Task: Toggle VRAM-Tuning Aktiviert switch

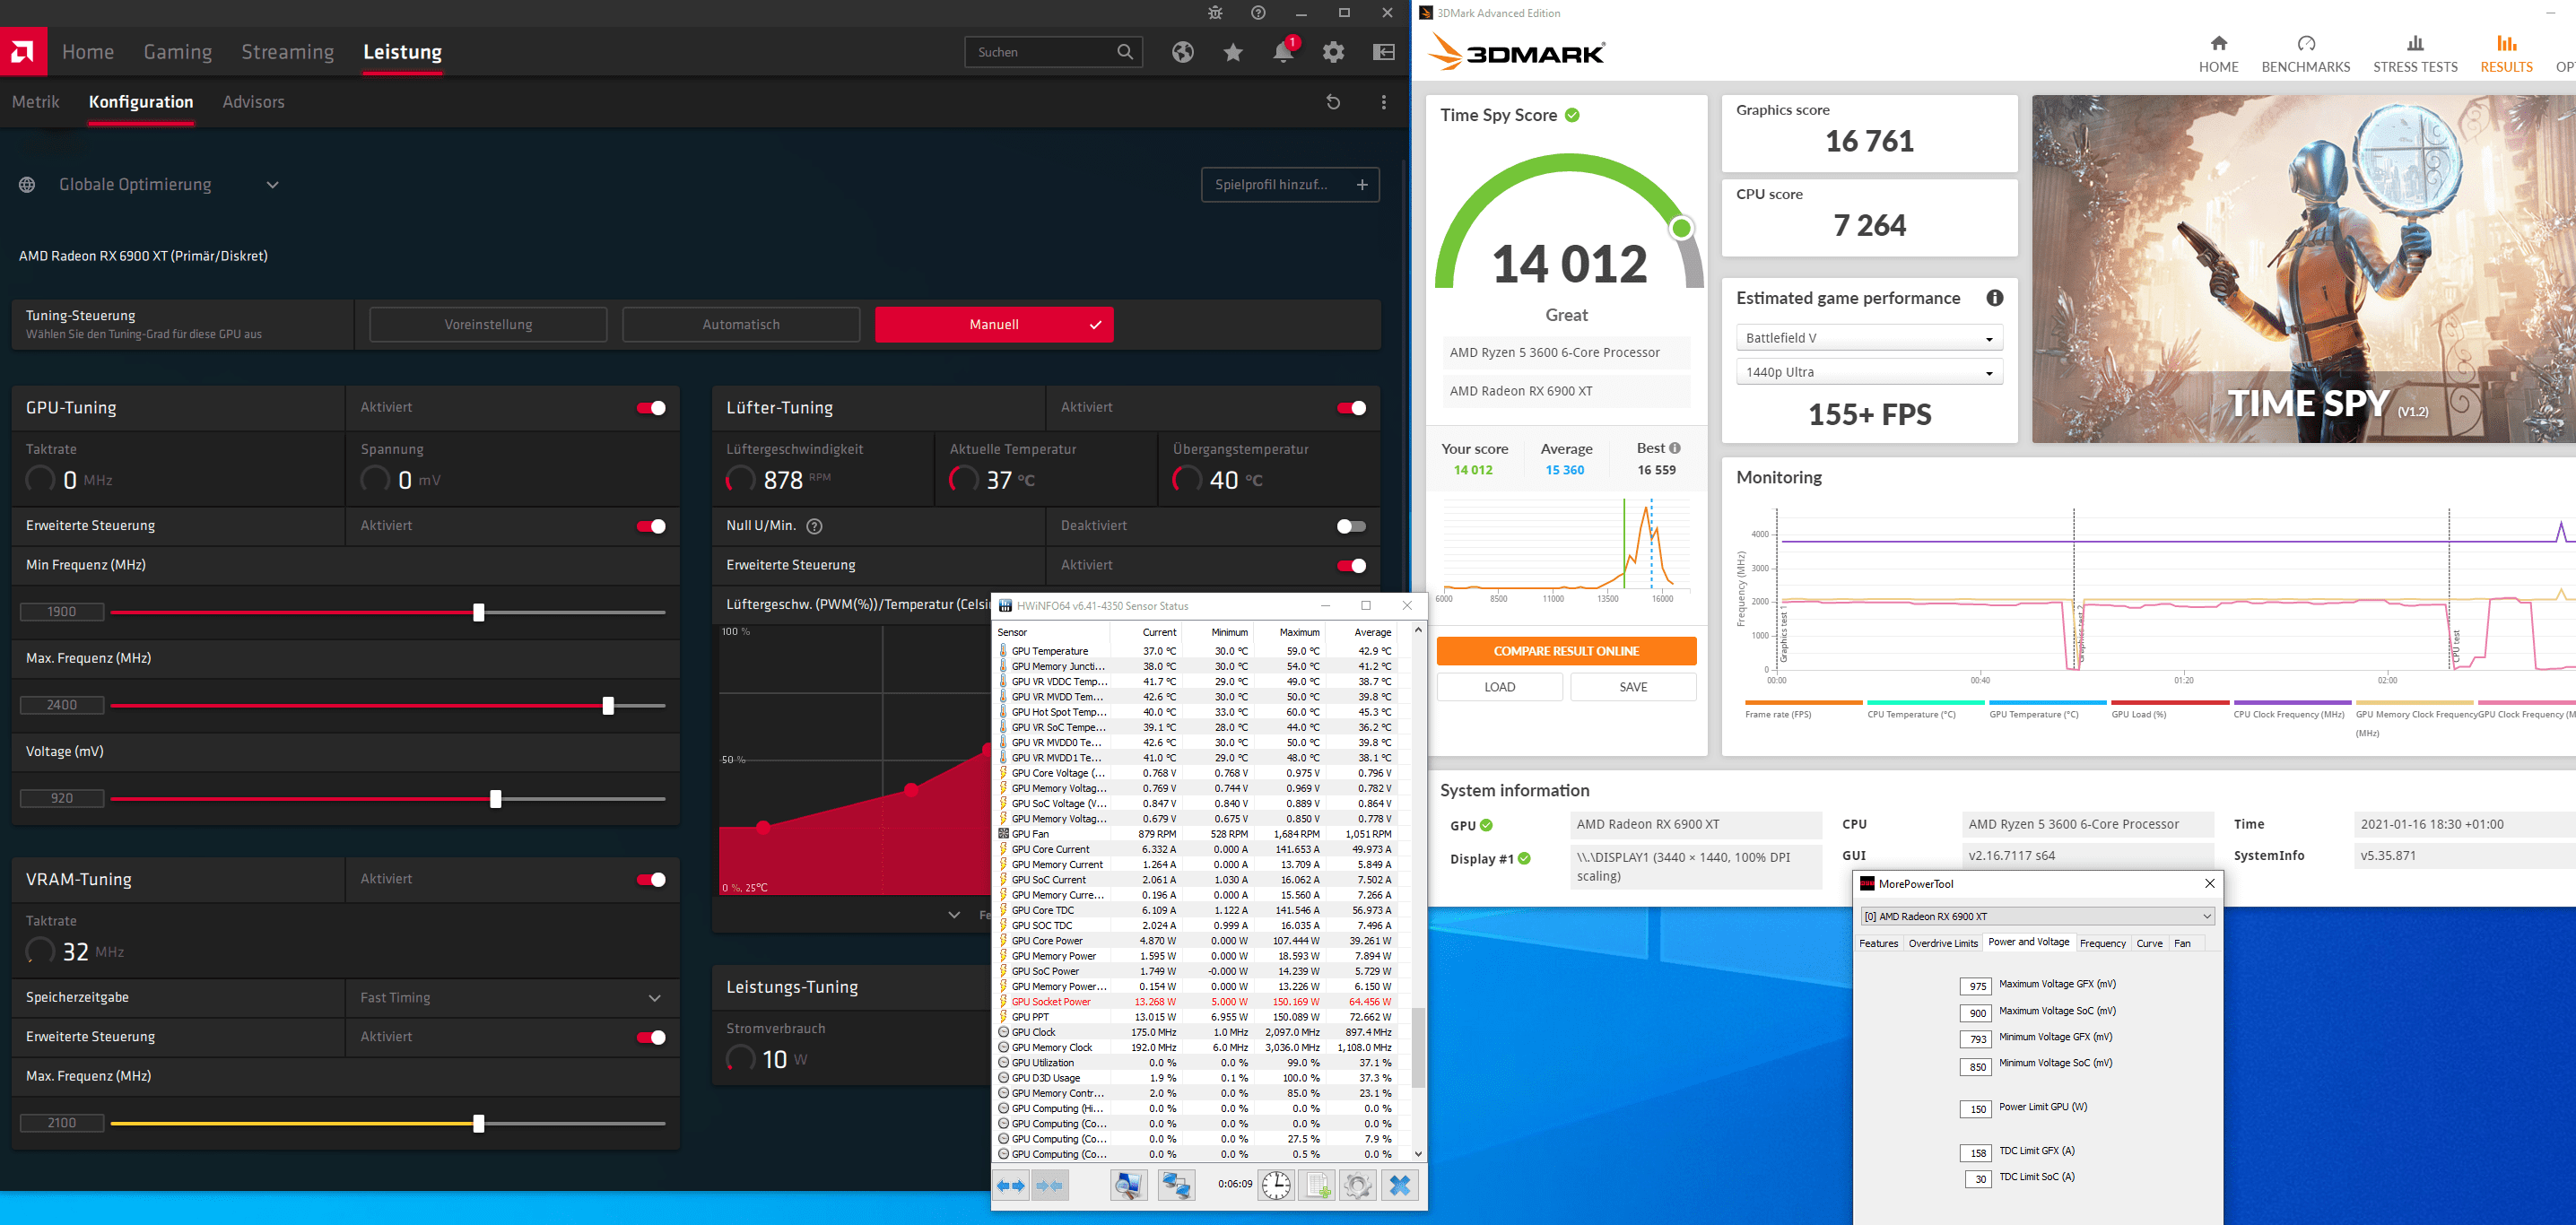Action: click(x=651, y=880)
